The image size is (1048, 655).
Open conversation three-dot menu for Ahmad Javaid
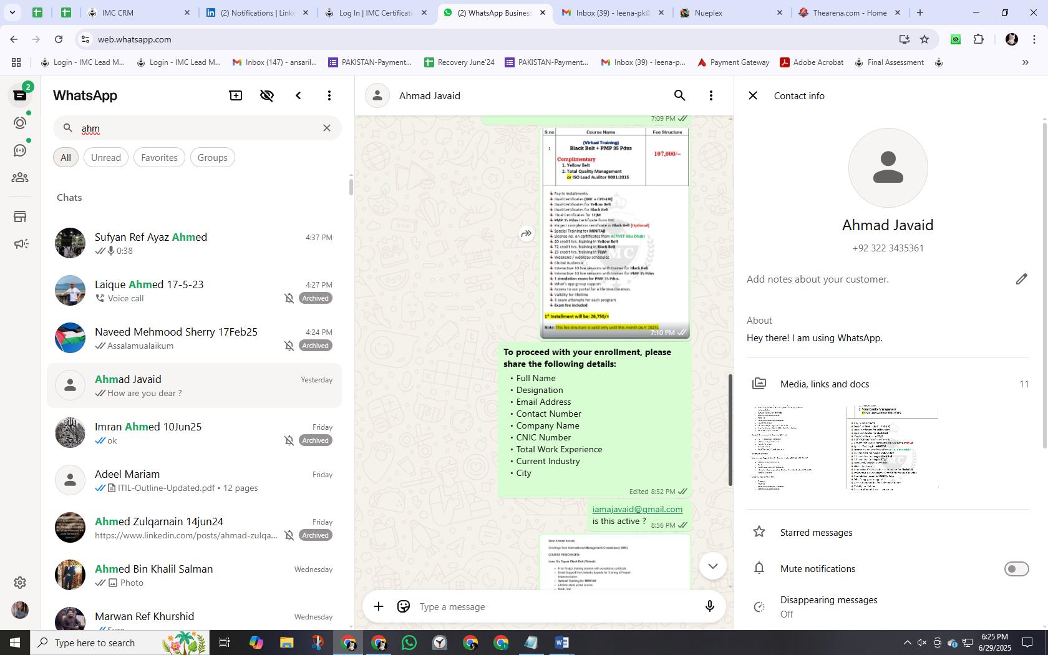click(x=711, y=95)
